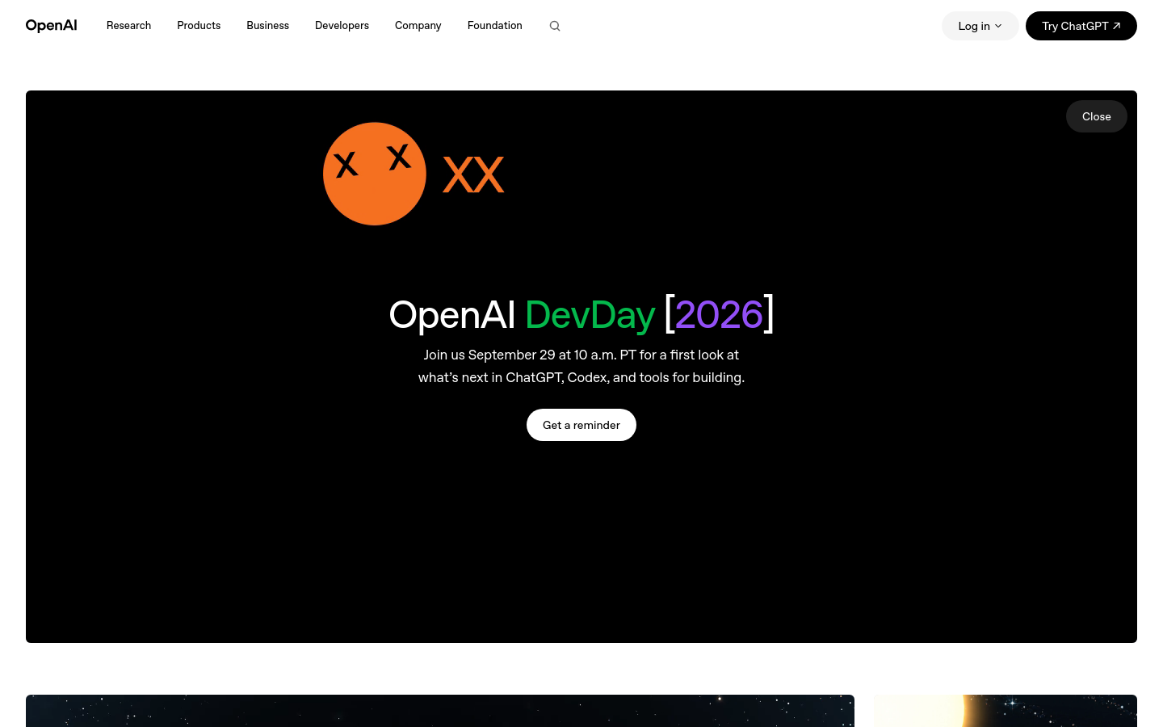Click the orange face graphic

[375, 174]
